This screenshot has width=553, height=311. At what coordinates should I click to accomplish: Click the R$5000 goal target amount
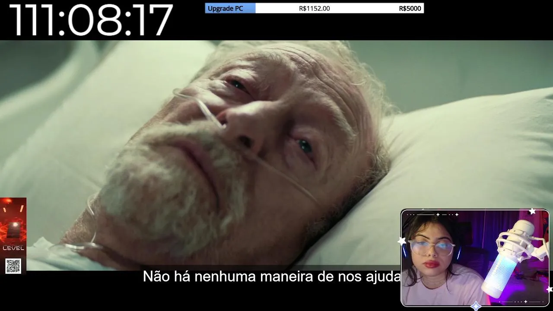[410, 9]
